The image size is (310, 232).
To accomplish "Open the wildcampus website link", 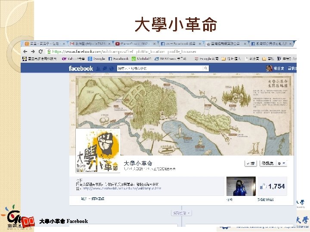I will tap(122, 189).
